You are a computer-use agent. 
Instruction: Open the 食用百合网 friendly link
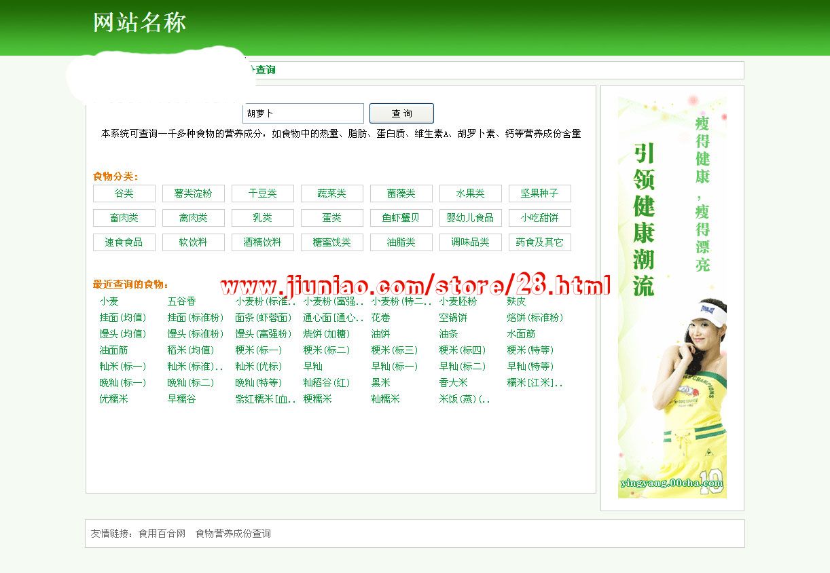tap(162, 534)
